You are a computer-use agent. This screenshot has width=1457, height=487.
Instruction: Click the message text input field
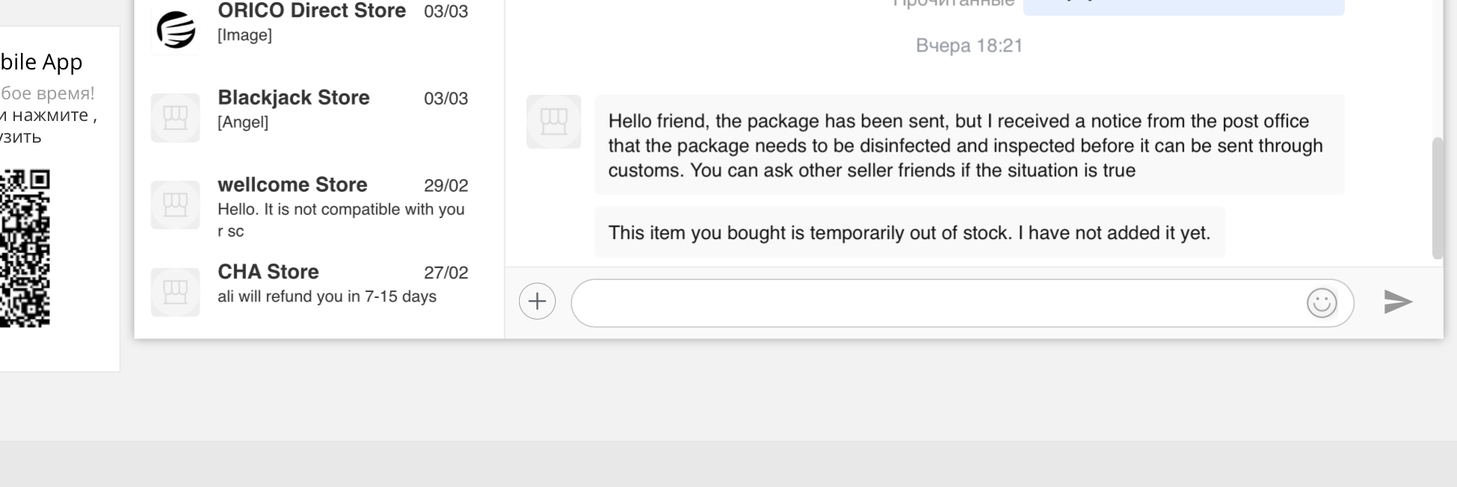935,303
